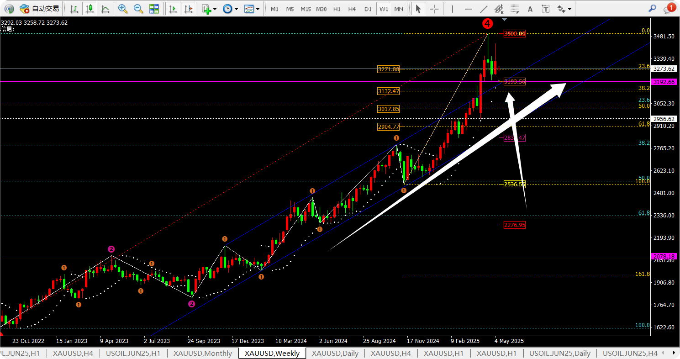Toggle candlestick chart mode
The image size is (680, 359).
point(90,9)
